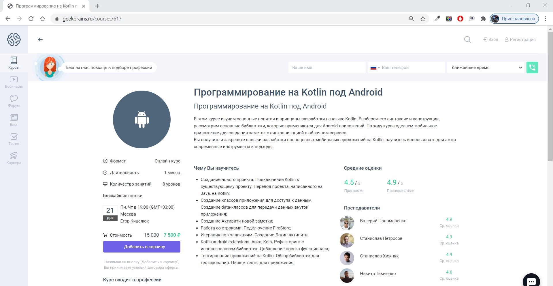The height and width of the screenshot is (286, 553).
Task: Open the country flag phone code dropdown
Action: [375, 68]
